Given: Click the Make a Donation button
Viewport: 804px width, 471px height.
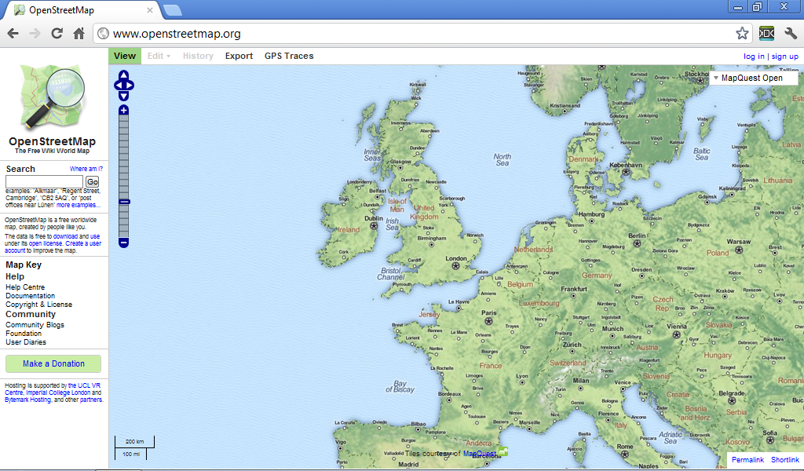Looking at the screenshot, I should coord(53,363).
